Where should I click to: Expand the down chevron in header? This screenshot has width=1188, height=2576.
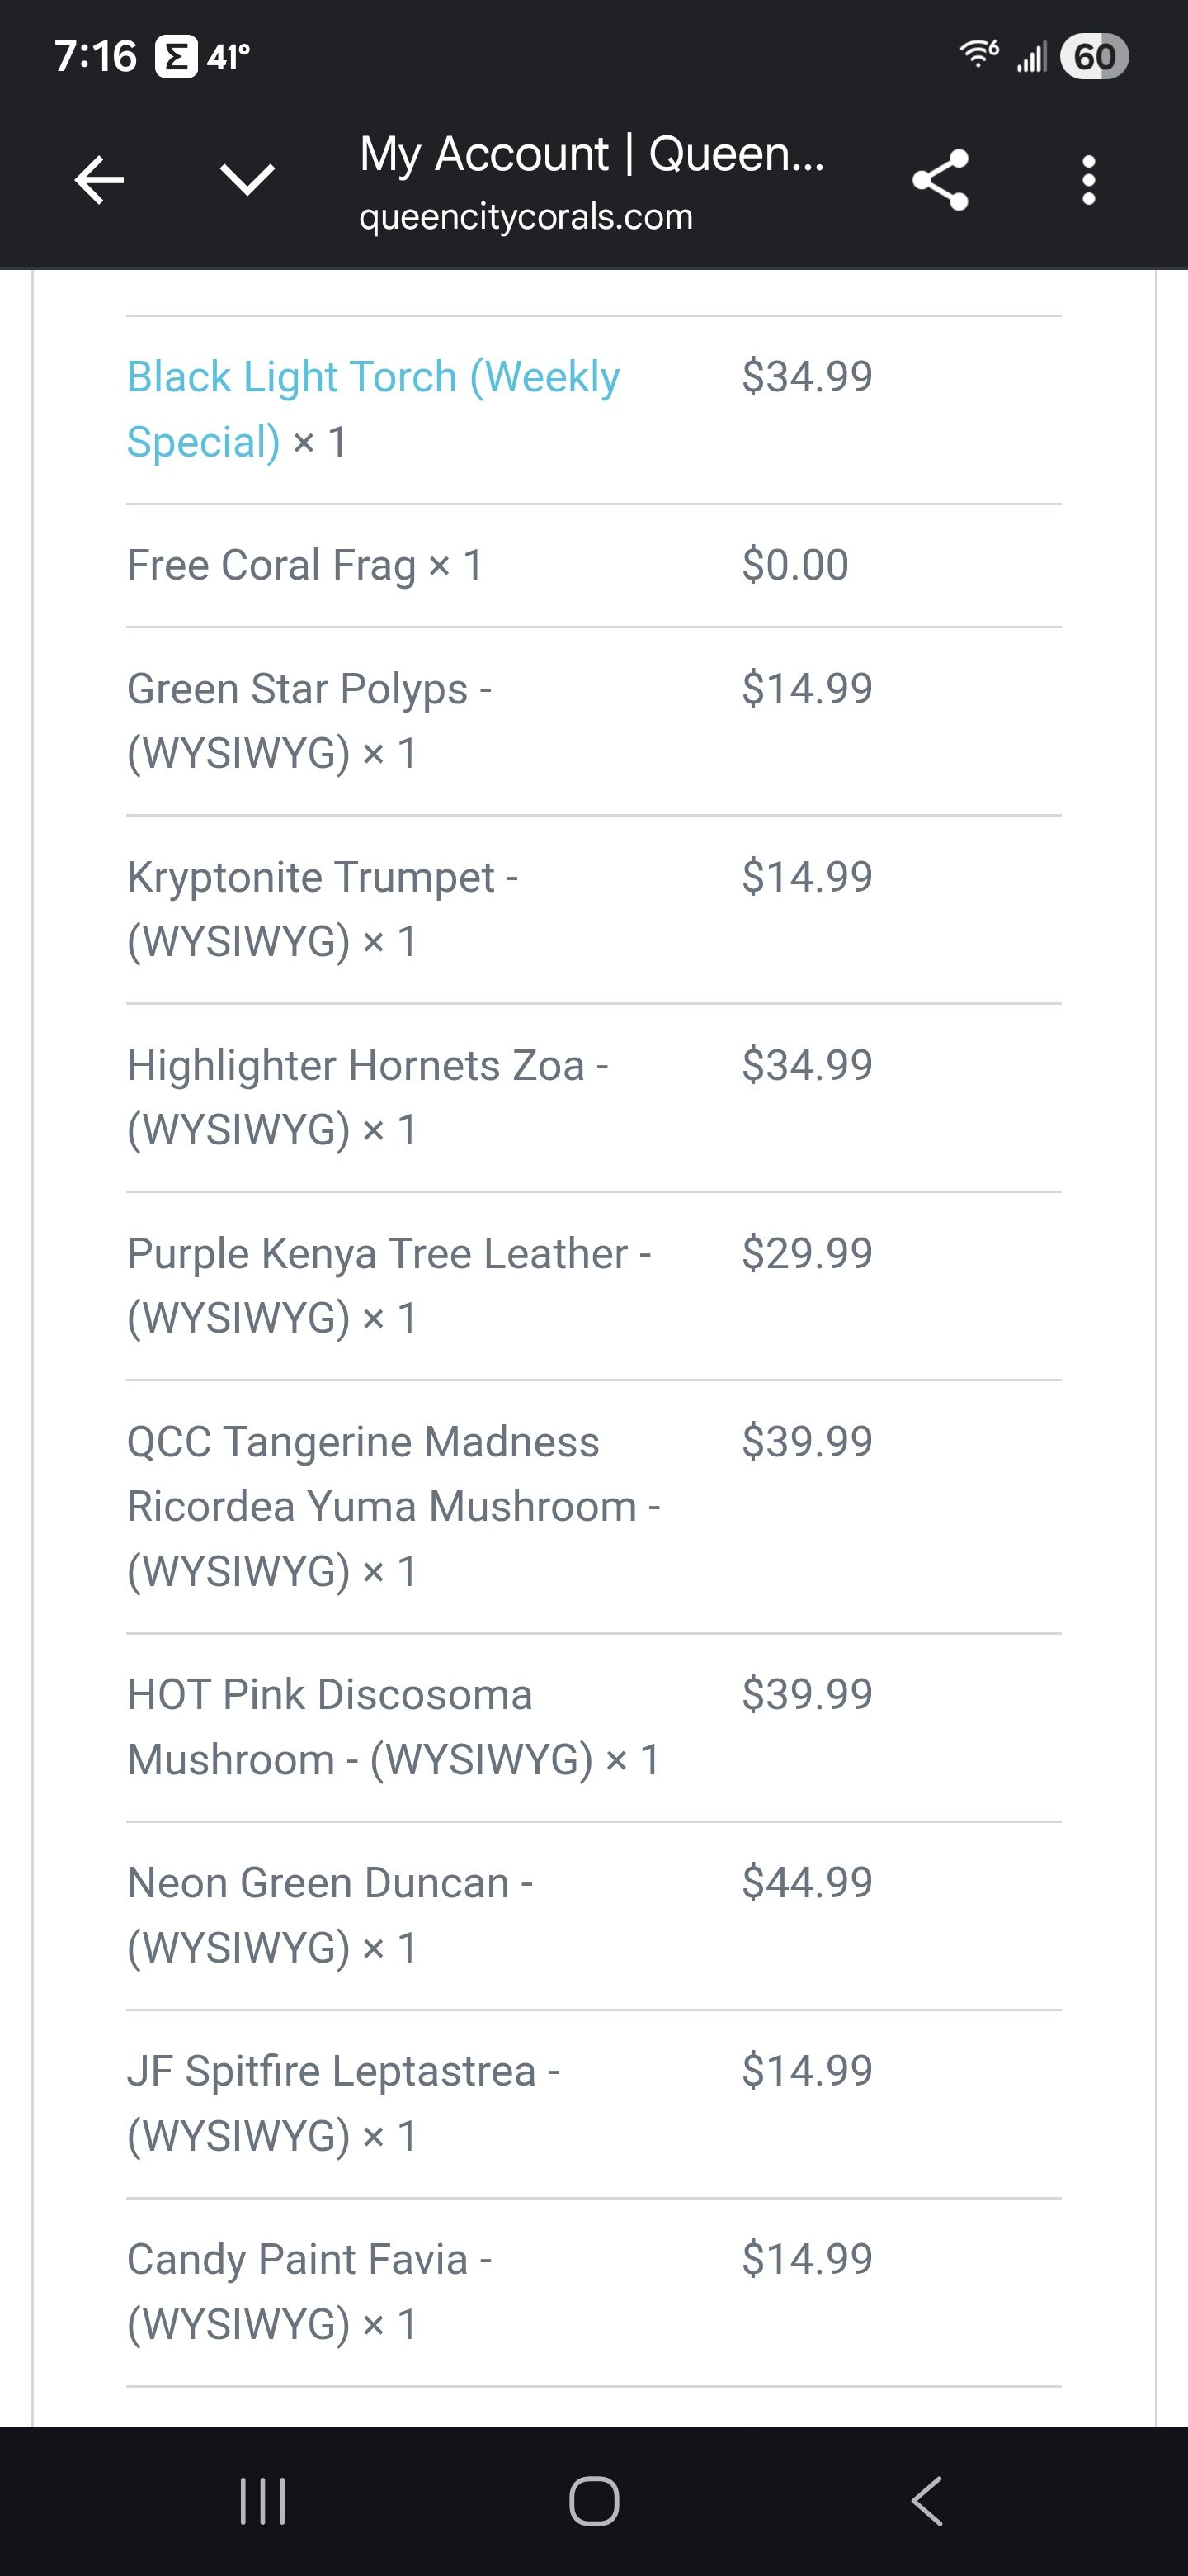(x=247, y=181)
